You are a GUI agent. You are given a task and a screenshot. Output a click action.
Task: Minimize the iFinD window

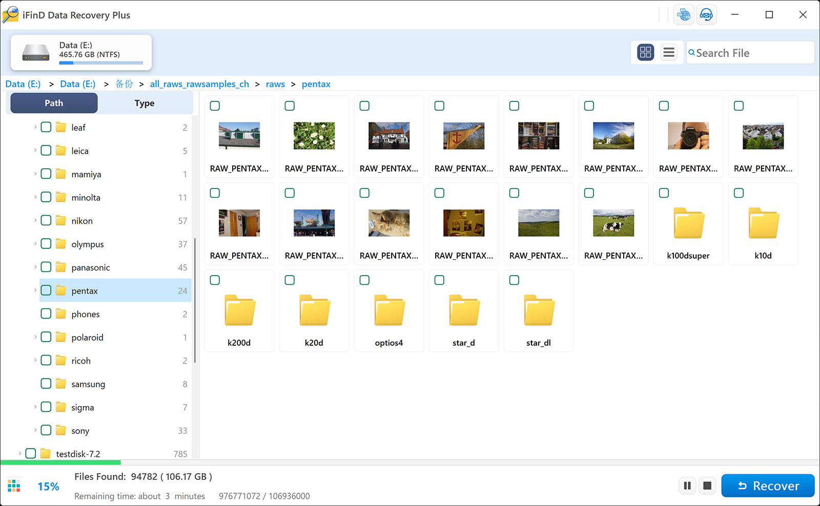coord(735,15)
